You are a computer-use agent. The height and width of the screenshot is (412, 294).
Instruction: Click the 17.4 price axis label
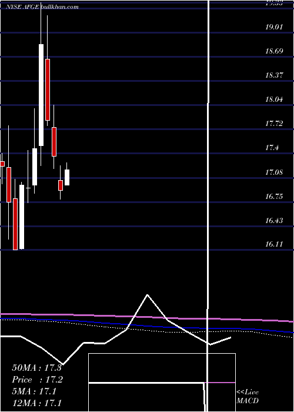click(x=272, y=148)
